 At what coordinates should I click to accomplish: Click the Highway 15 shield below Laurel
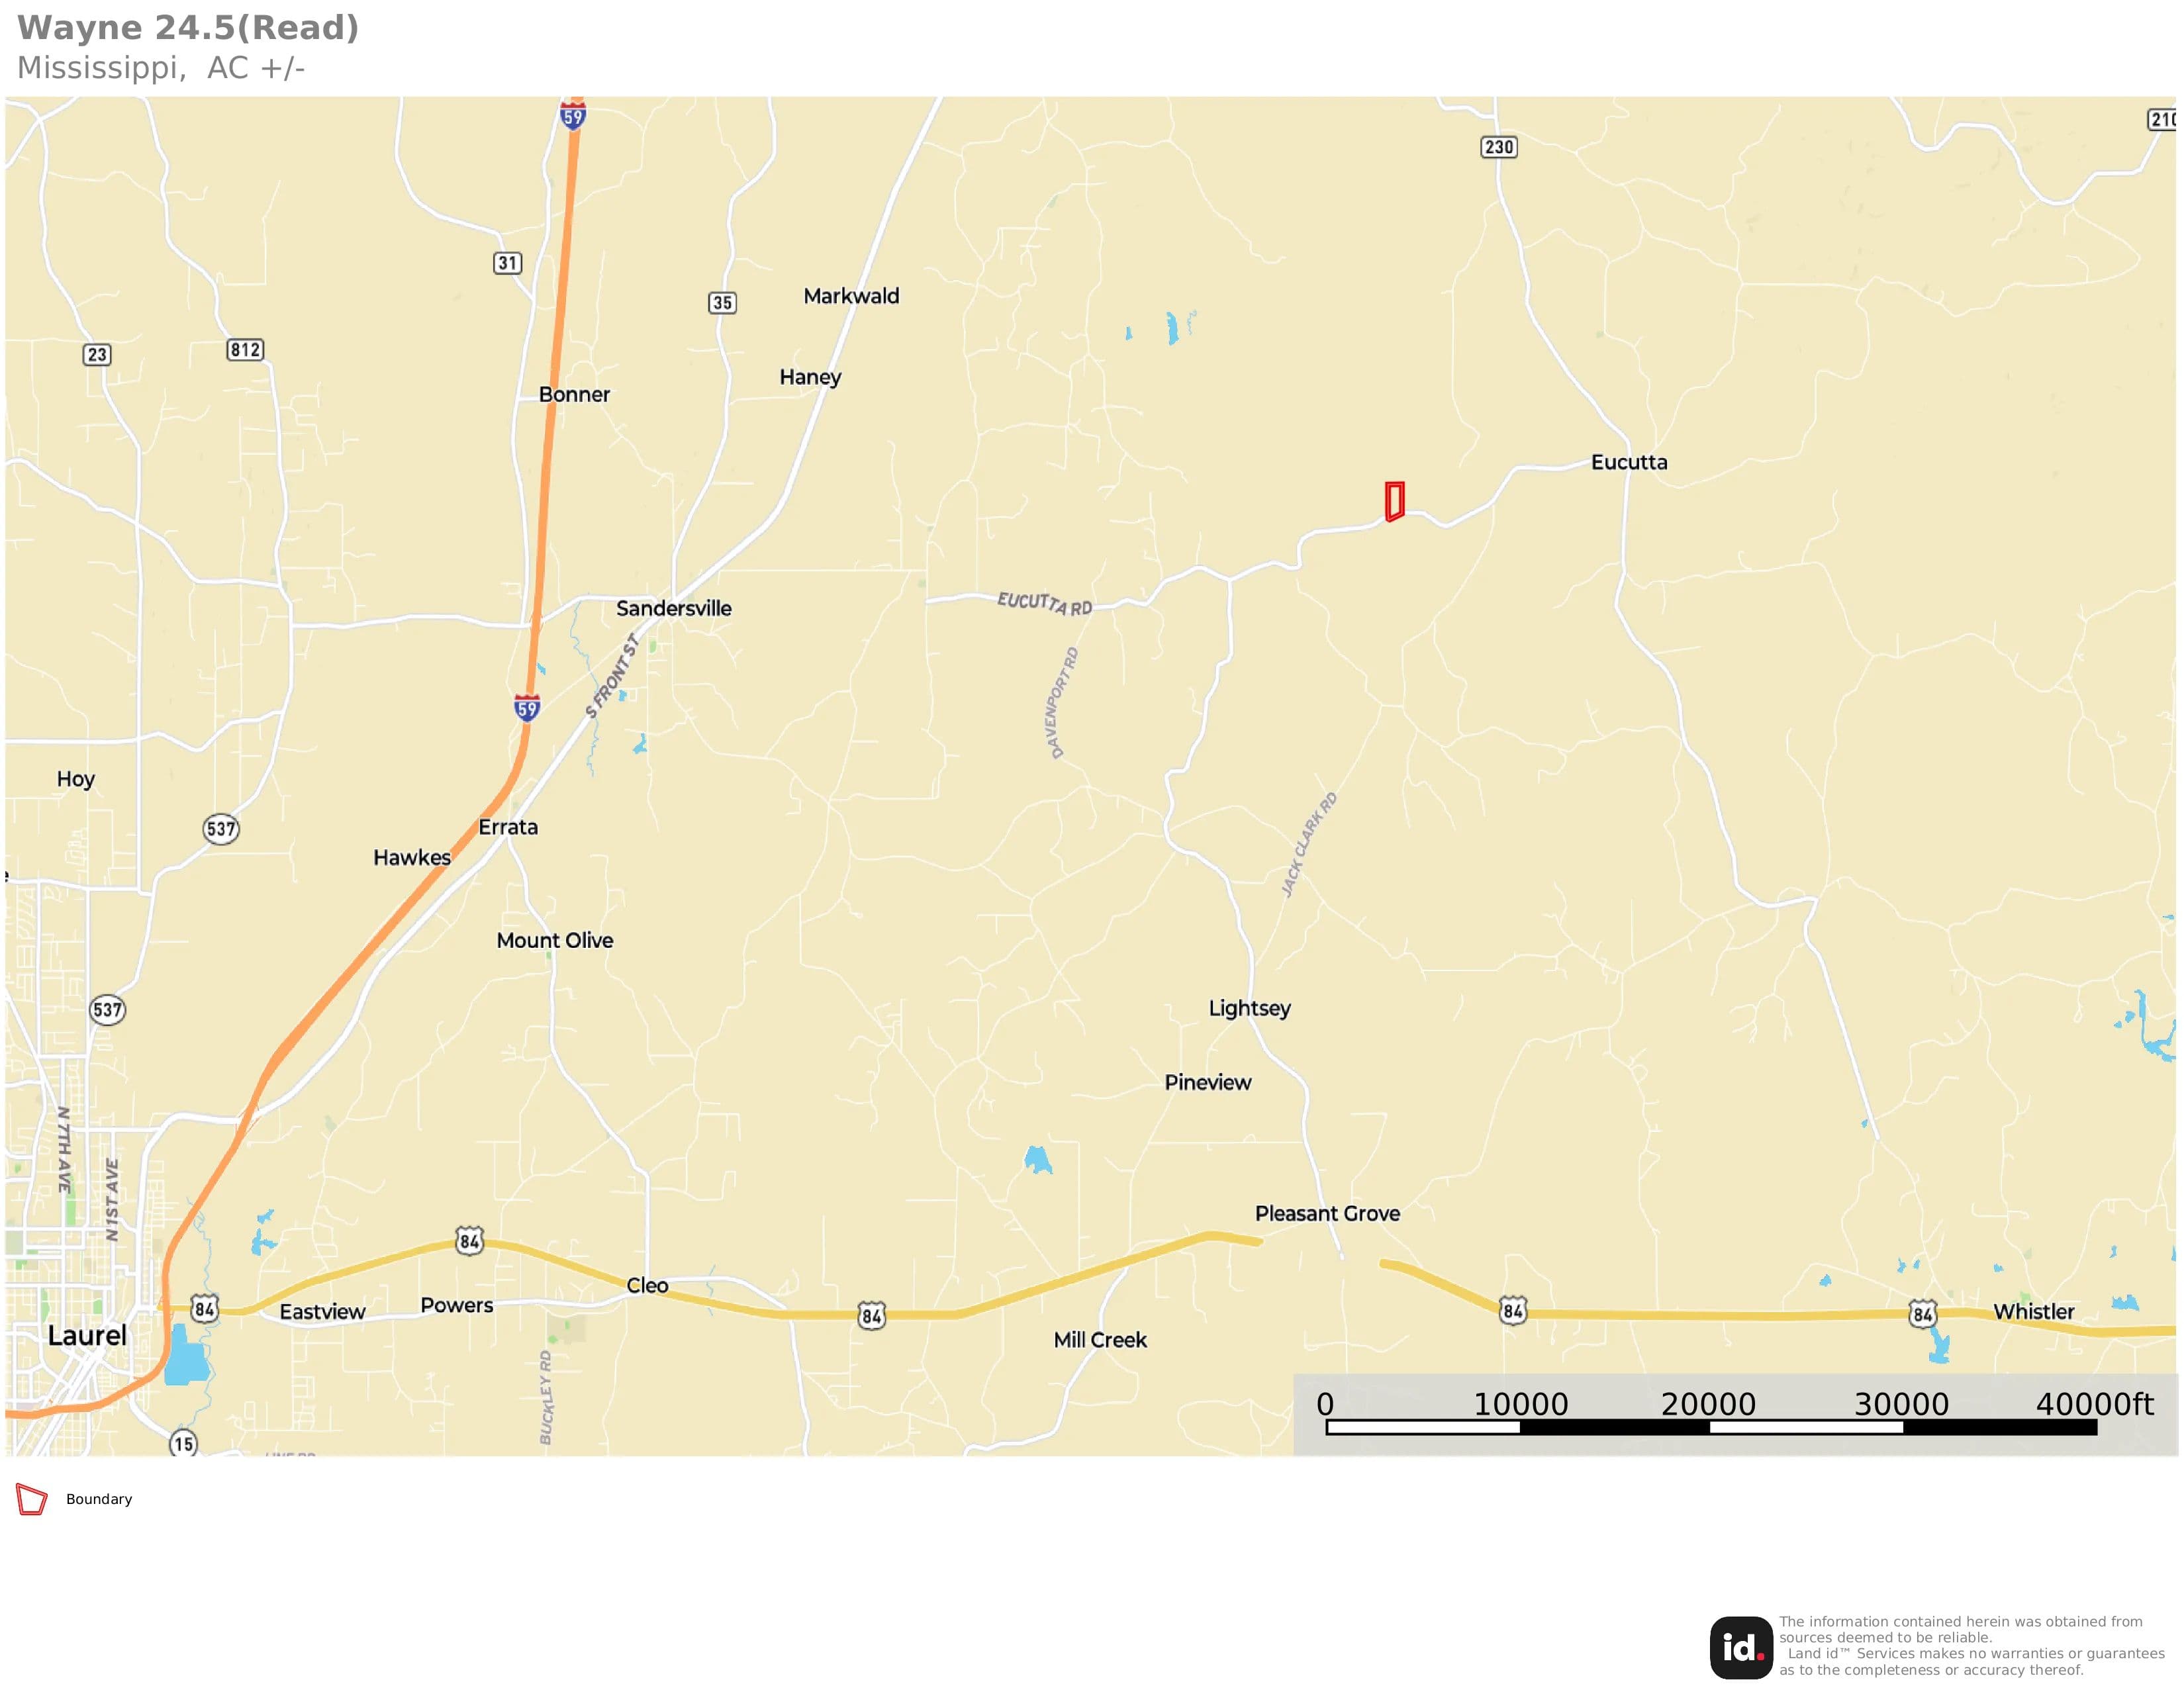(x=183, y=1444)
